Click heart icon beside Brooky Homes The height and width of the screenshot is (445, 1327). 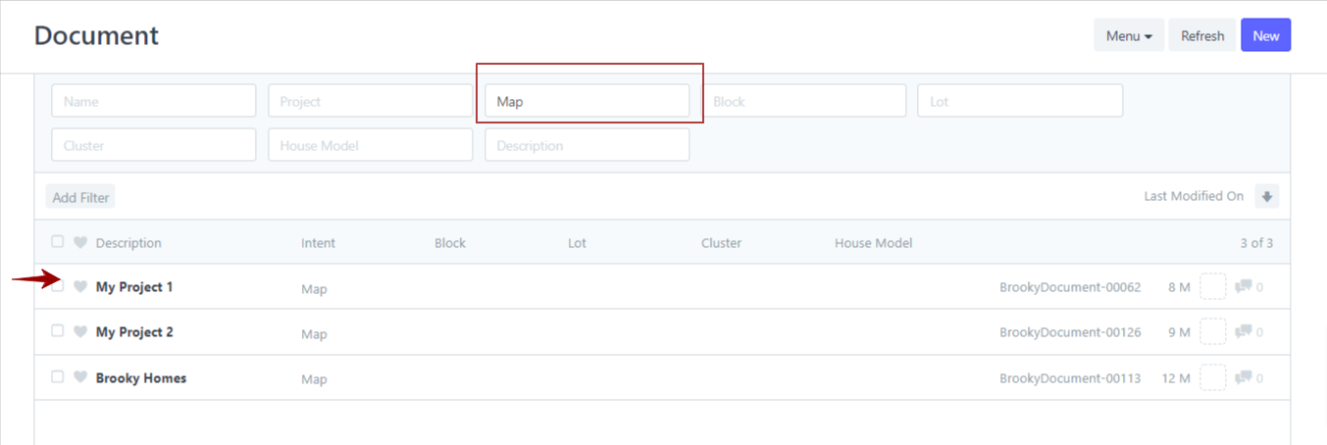[x=80, y=377]
